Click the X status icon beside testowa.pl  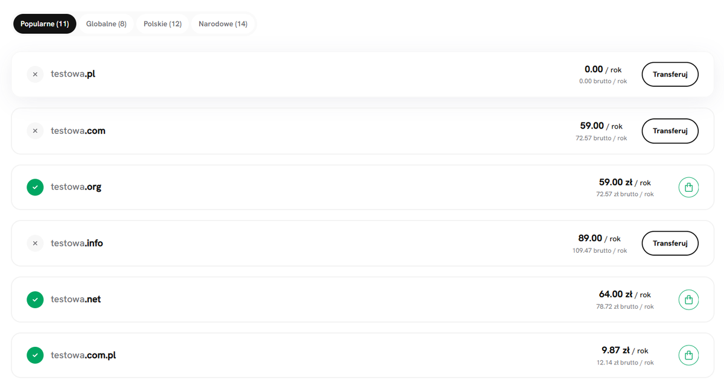pos(35,74)
